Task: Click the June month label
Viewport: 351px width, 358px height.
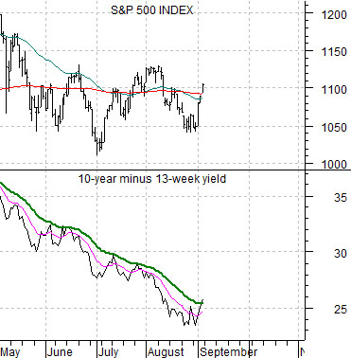Action: click(60, 351)
